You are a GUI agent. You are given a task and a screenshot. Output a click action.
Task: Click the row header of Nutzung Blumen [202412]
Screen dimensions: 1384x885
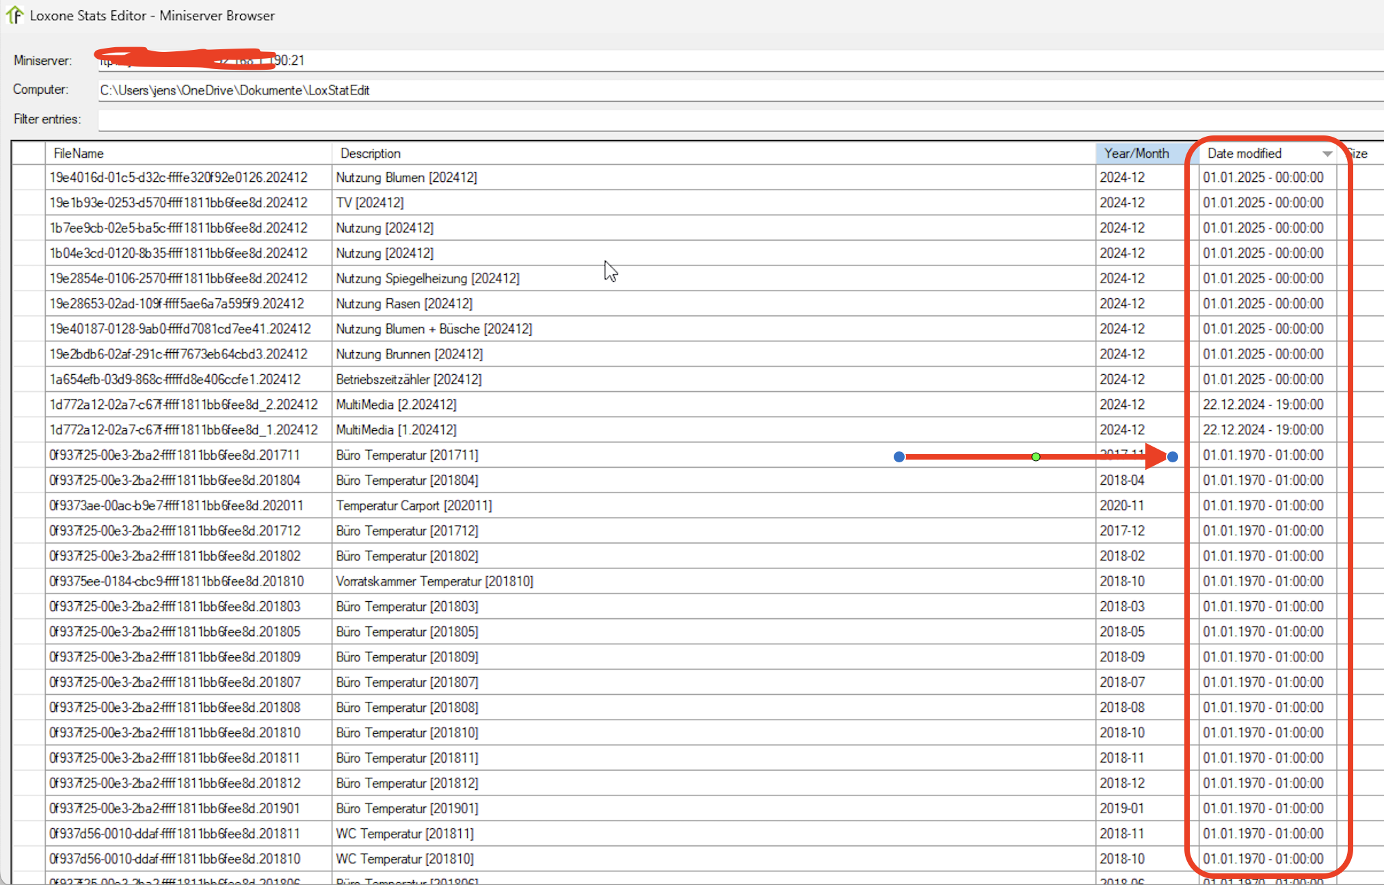28,178
